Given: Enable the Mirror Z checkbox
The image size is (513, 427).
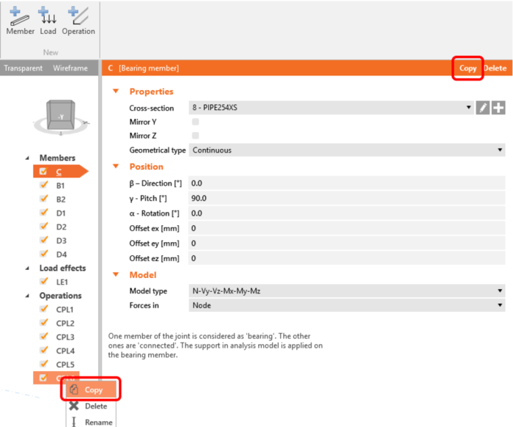Looking at the screenshot, I should pos(196,136).
